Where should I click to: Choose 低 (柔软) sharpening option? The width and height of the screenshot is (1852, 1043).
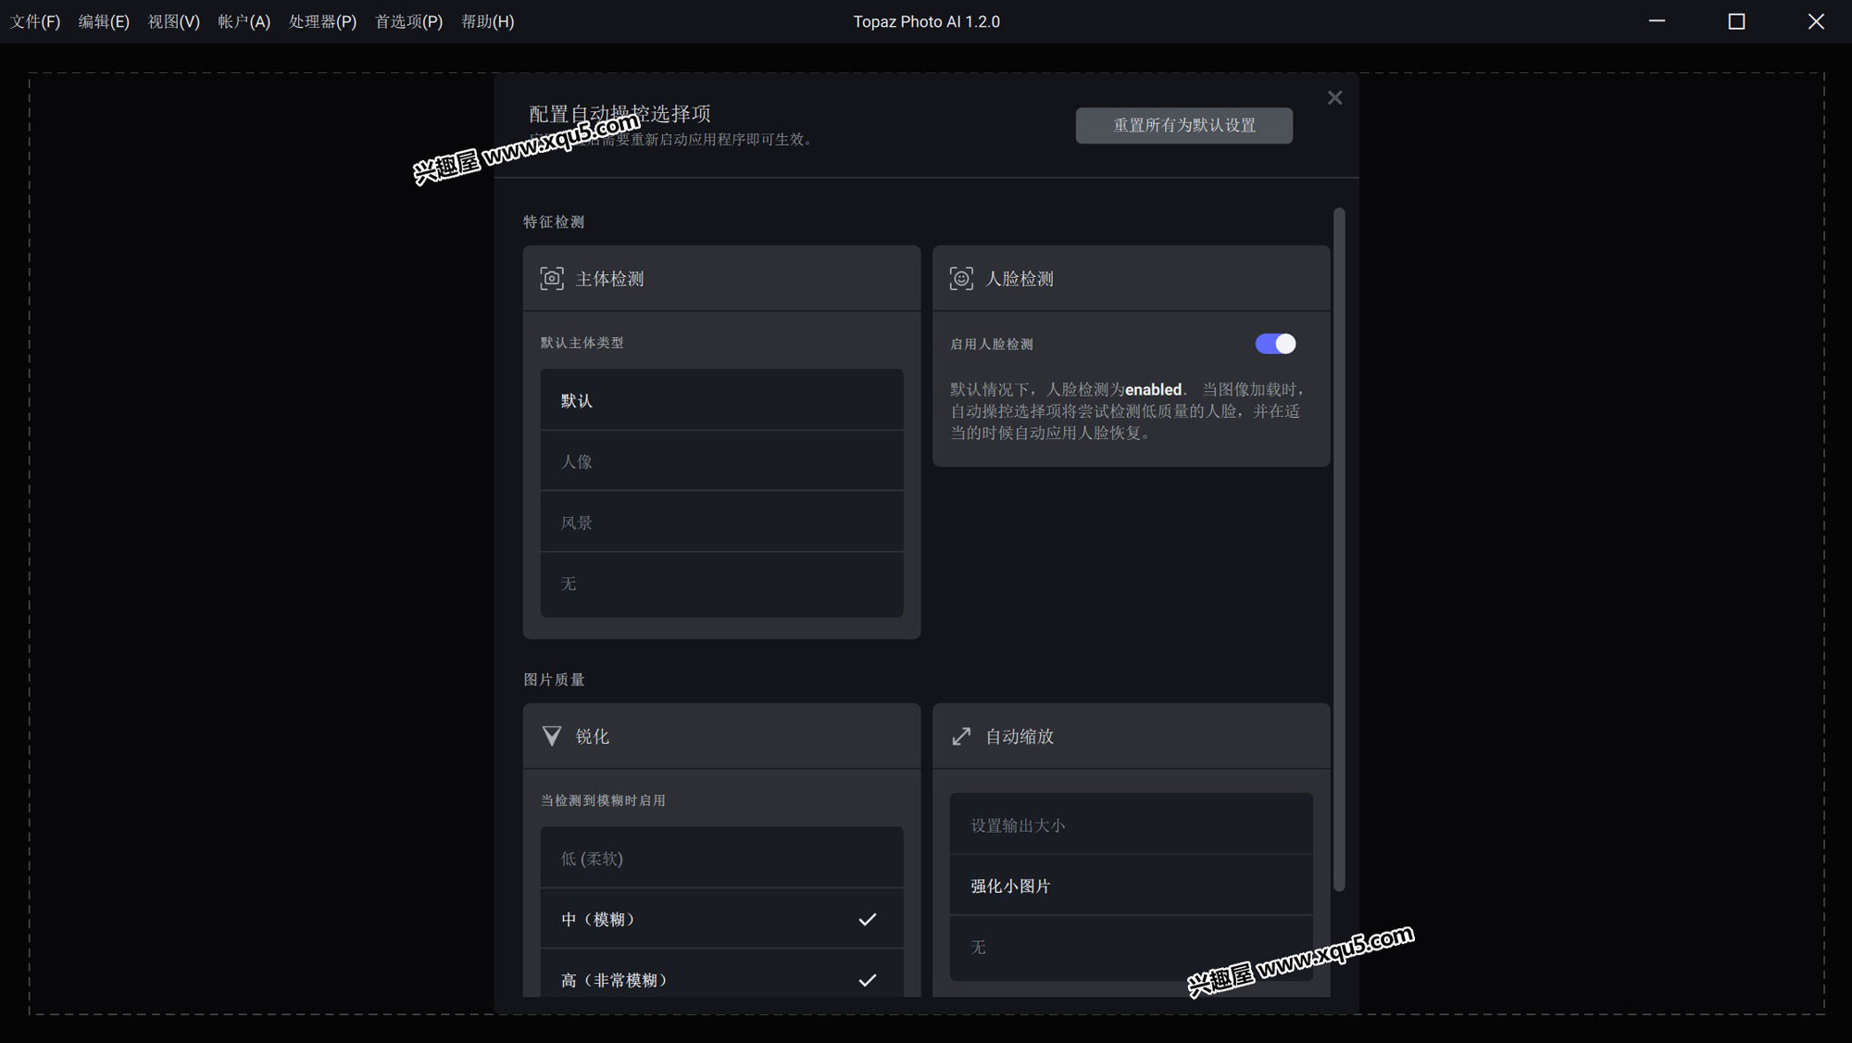721,858
